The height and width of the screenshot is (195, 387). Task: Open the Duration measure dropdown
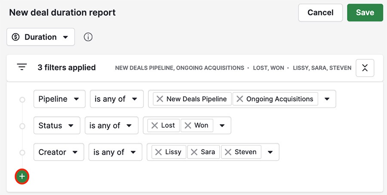pyautogui.click(x=41, y=37)
